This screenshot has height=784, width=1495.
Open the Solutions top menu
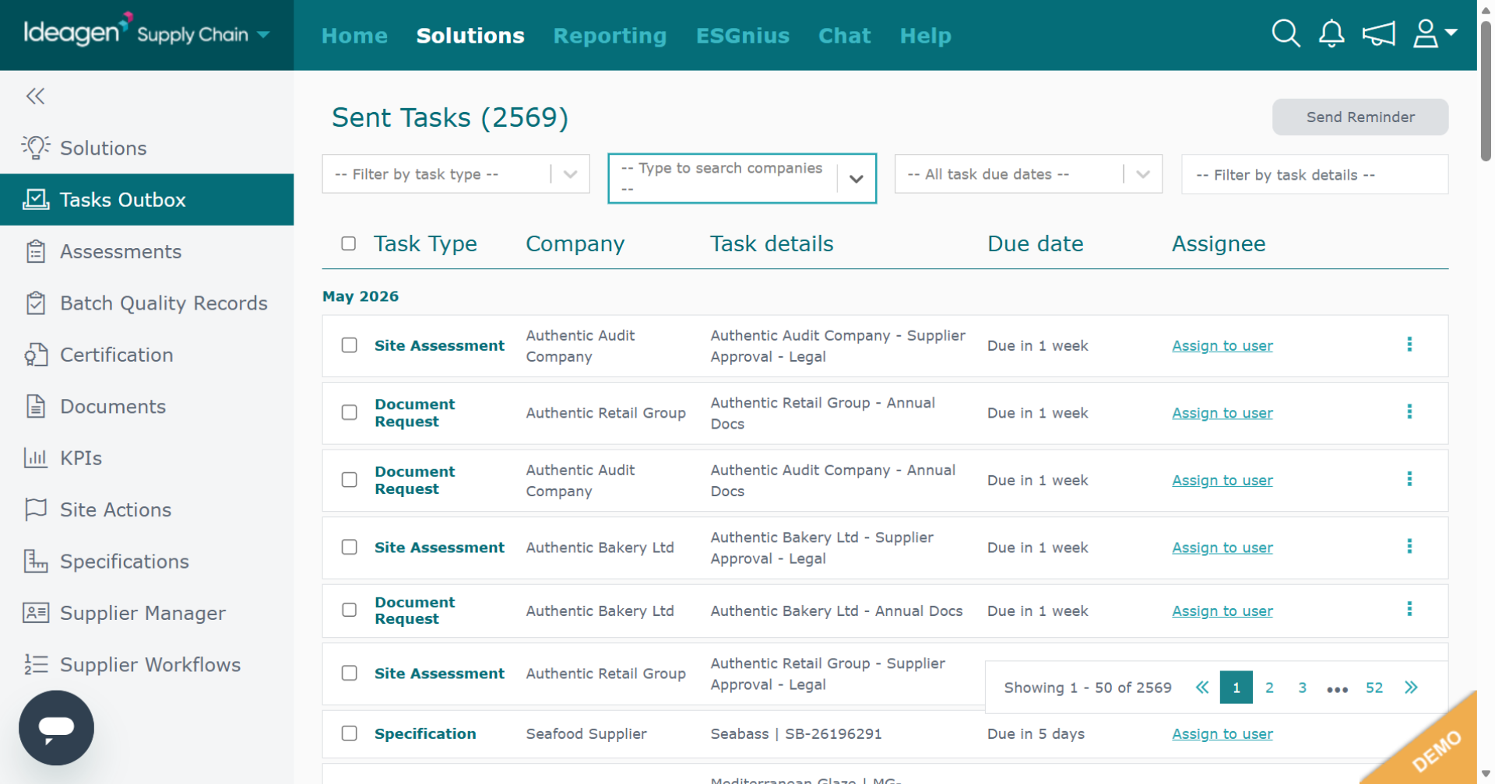pos(470,36)
